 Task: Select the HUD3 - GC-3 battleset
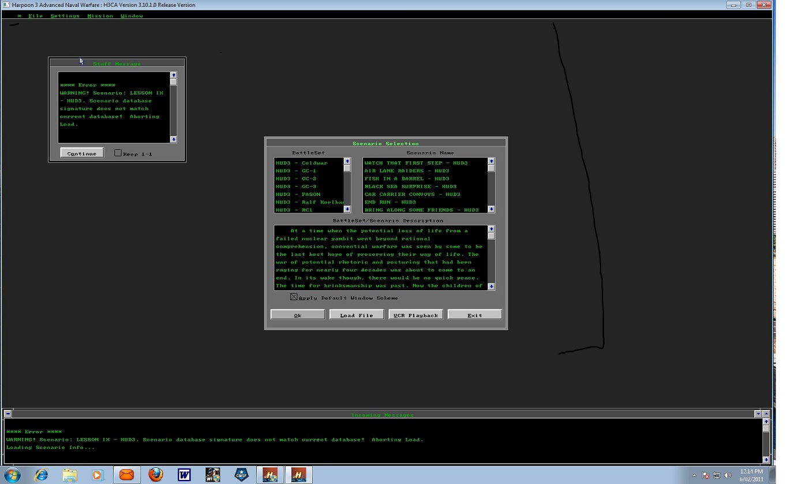(295, 187)
